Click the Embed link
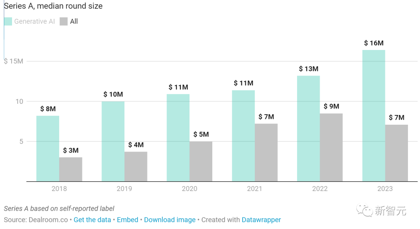The width and height of the screenshot is (420, 229). 128,220
